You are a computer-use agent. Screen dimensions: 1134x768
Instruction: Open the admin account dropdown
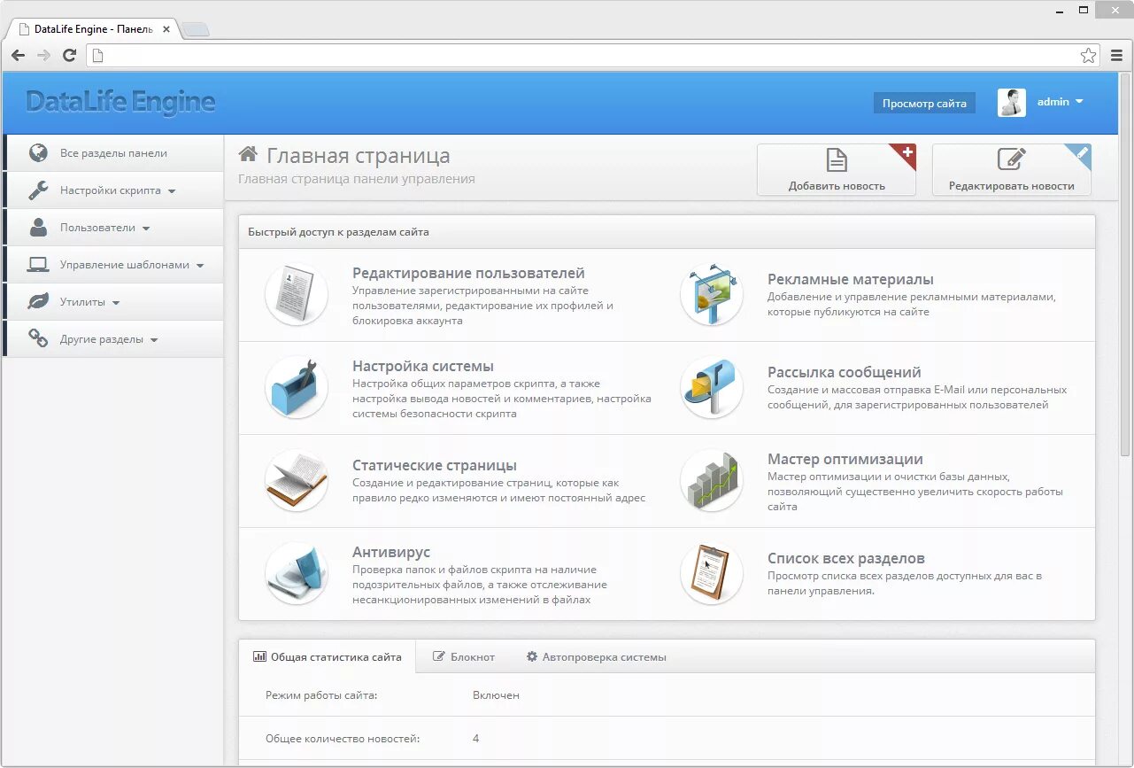coord(1061,102)
